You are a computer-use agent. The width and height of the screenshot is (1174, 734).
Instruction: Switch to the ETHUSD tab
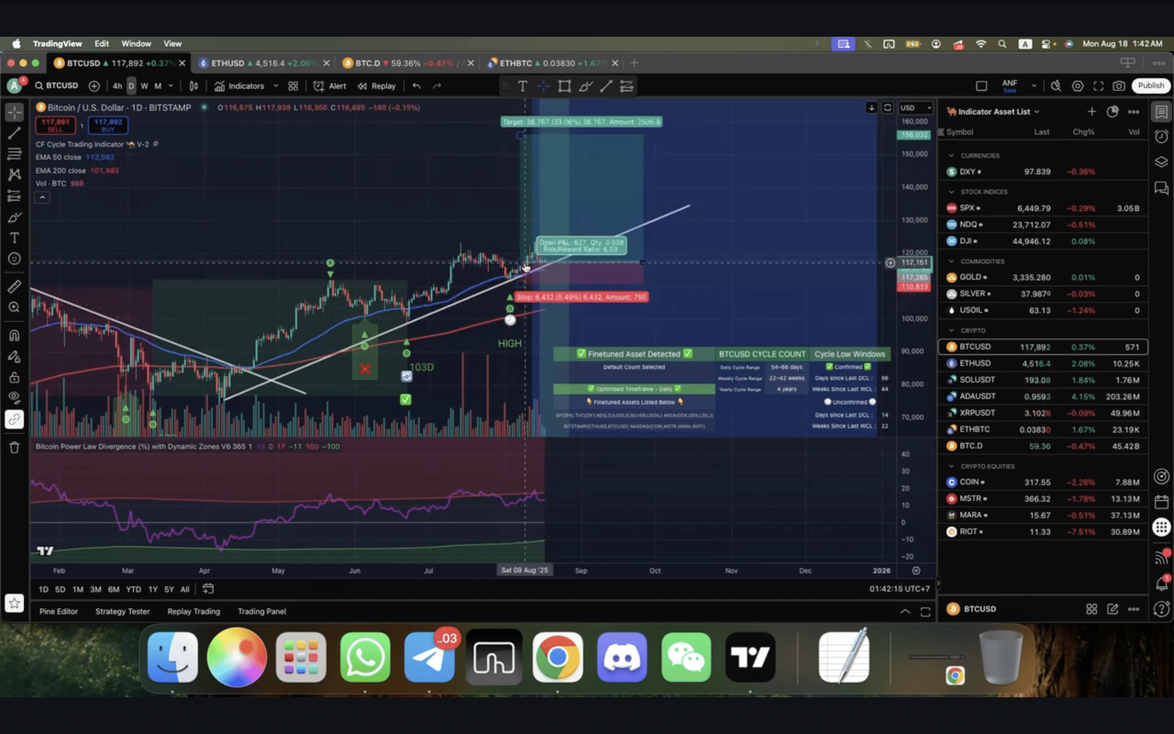(228, 63)
